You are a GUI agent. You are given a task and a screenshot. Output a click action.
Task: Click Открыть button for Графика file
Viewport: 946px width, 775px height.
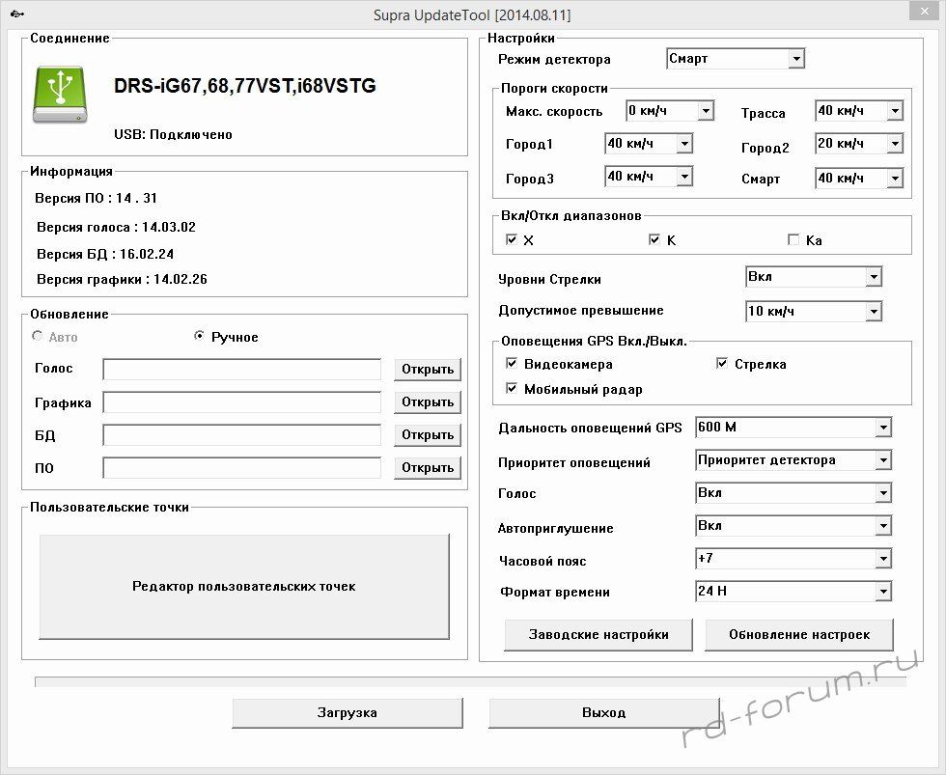click(428, 401)
